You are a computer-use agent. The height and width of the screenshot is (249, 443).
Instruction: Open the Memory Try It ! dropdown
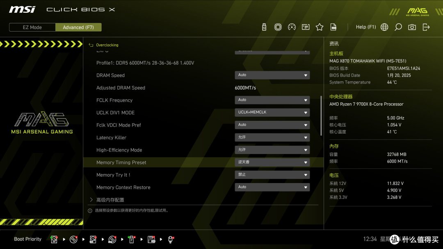tap(272, 174)
